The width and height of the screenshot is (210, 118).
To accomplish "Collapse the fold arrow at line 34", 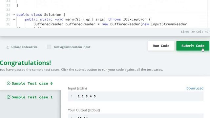I will point(14,14).
